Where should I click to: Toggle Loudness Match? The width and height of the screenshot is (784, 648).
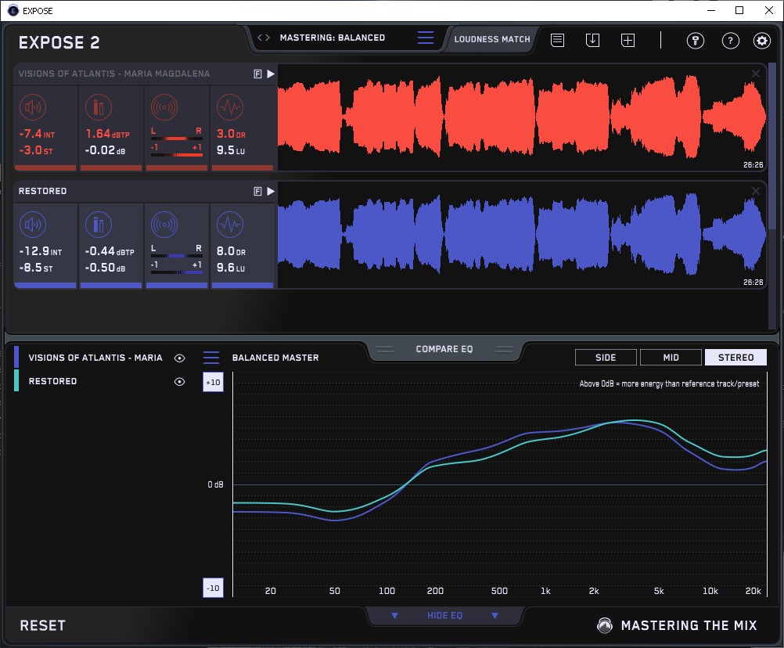click(x=492, y=39)
